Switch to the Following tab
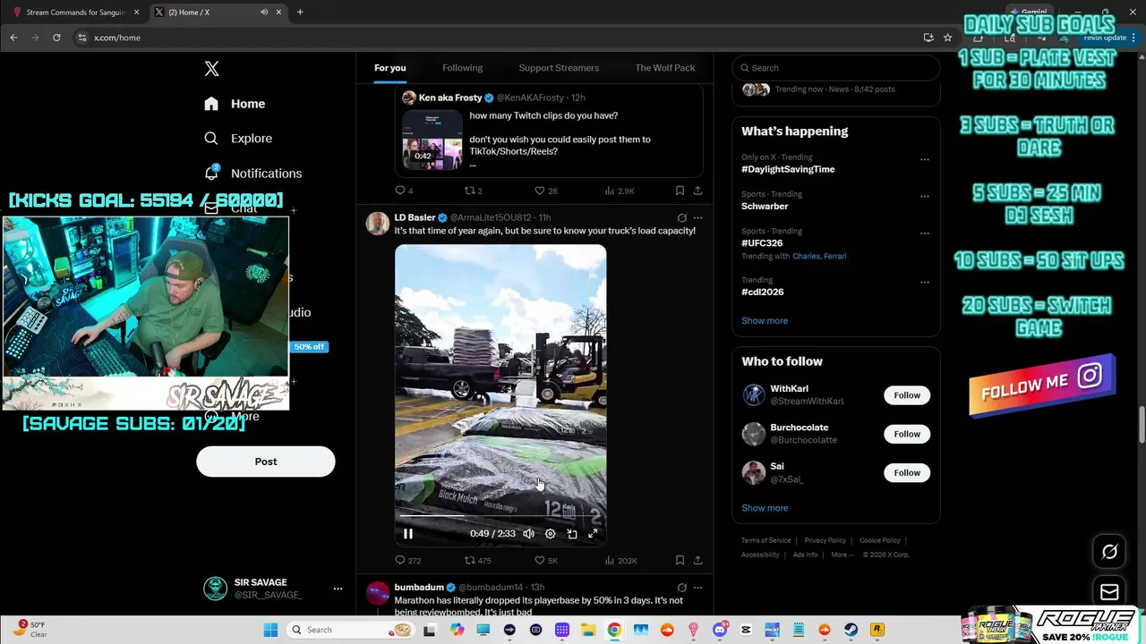This screenshot has height=644, width=1146. coord(462,68)
